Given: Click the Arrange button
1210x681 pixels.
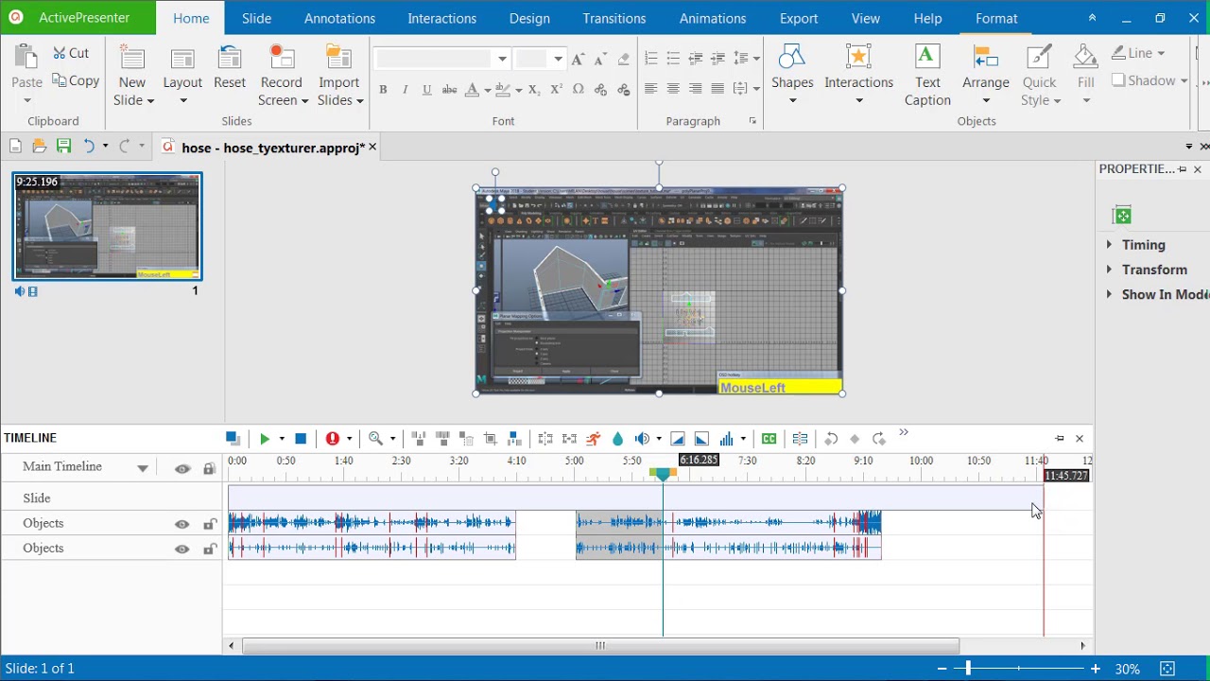Looking at the screenshot, I should coord(986,75).
